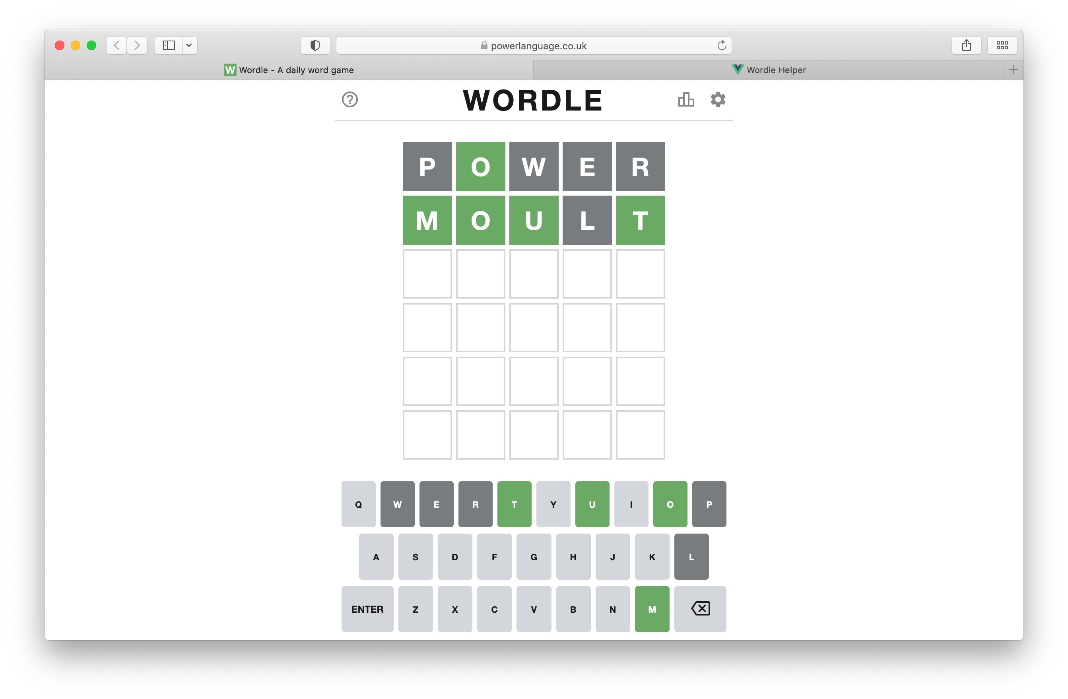Viewport: 1068px width, 699px height.
Task: Tap the green U key on the keyboard
Action: [x=592, y=504]
